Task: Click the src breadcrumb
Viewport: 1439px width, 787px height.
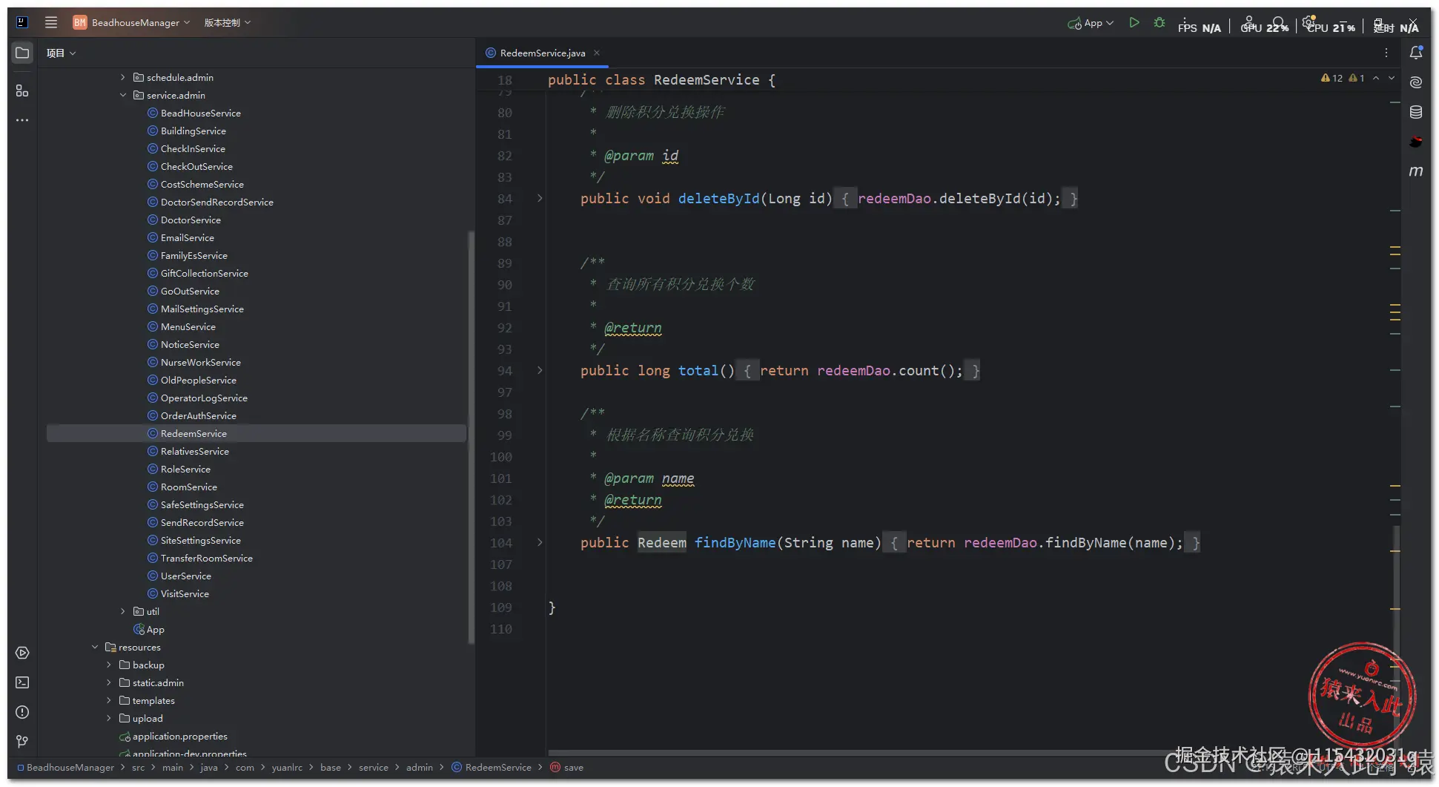Action: (x=139, y=768)
